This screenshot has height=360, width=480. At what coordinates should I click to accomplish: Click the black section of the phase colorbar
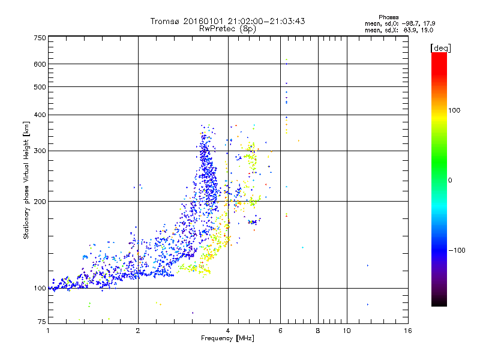click(x=439, y=302)
